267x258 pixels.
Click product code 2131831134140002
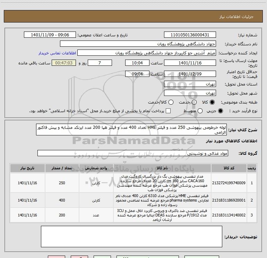coord(229,215)
